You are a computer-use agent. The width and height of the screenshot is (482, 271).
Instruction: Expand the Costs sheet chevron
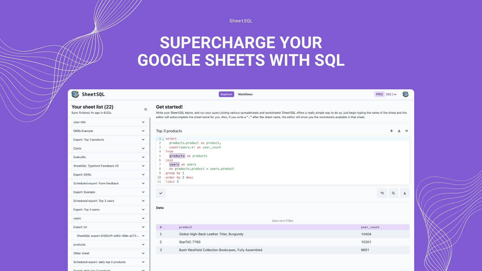click(143, 149)
